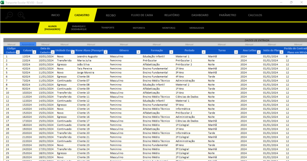Open the Ano Letivo filter dropdown

259,52
